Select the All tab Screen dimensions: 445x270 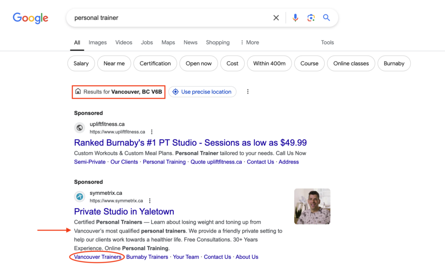(x=77, y=43)
